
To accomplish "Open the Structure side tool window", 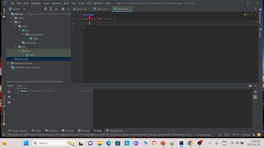I will (4, 101).
